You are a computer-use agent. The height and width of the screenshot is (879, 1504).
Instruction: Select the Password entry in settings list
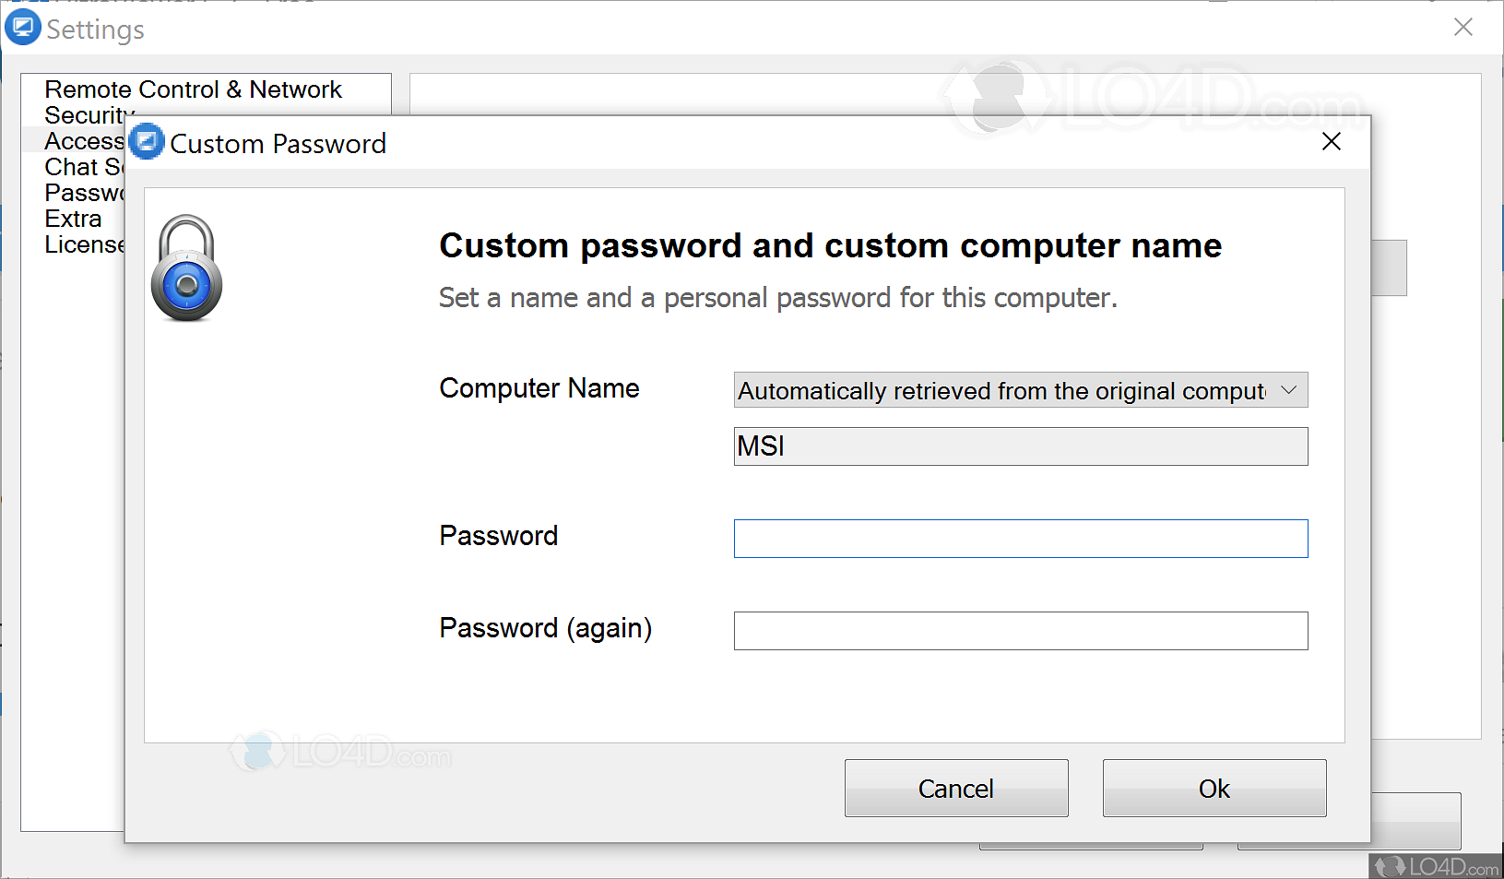coord(83,193)
